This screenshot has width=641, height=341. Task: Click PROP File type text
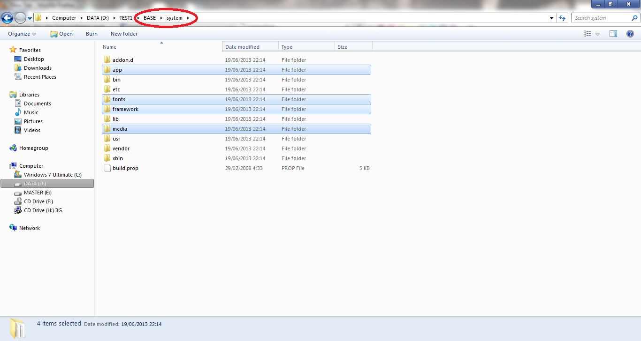click(x=293, y=168)
